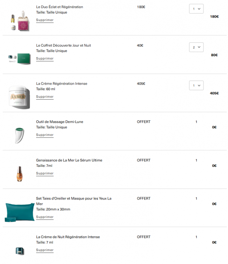Image resolution: width=228 pixels, height=264 pixels.
Task: View the La Mer cream jar image
Action: click(20, 97)
